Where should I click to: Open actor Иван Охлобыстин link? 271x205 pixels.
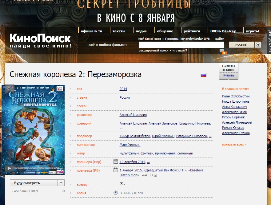[236, 96]
